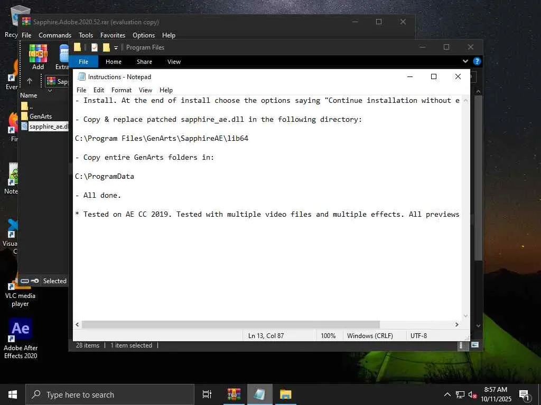Click the Name column header in WinRAR

coord(29,95)
